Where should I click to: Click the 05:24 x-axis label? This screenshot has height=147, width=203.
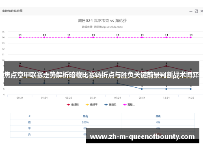coord(93,98)
